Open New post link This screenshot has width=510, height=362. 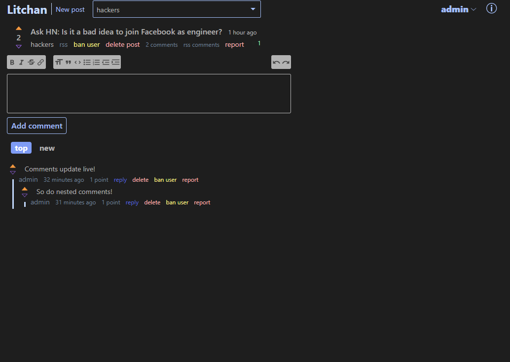[x=70, y=10]
